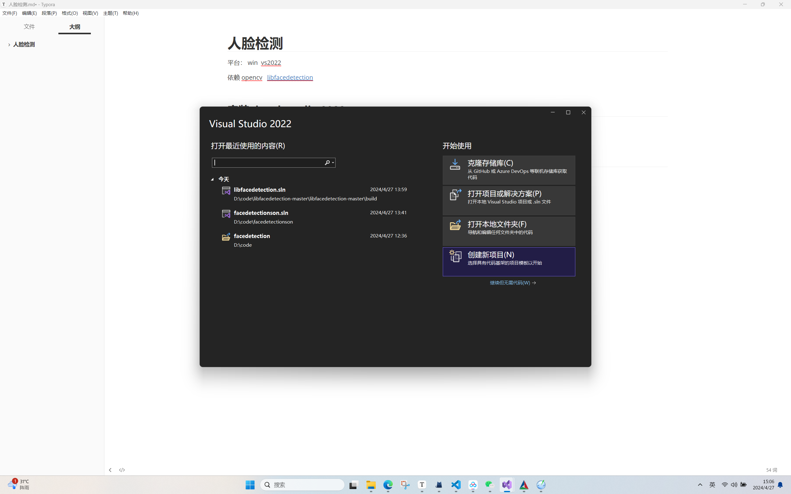This screenshot has height=494, width=791.
Task: Open the libfacedetection hyperlink in the document
Action: (290, 77)
